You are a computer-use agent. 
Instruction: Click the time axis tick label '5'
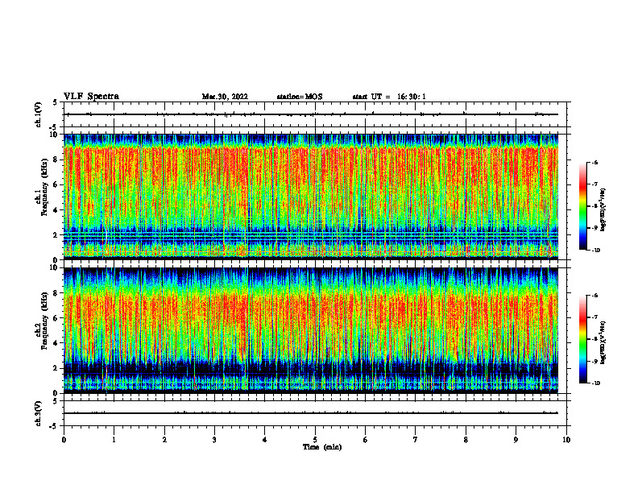tap(315, 440)
